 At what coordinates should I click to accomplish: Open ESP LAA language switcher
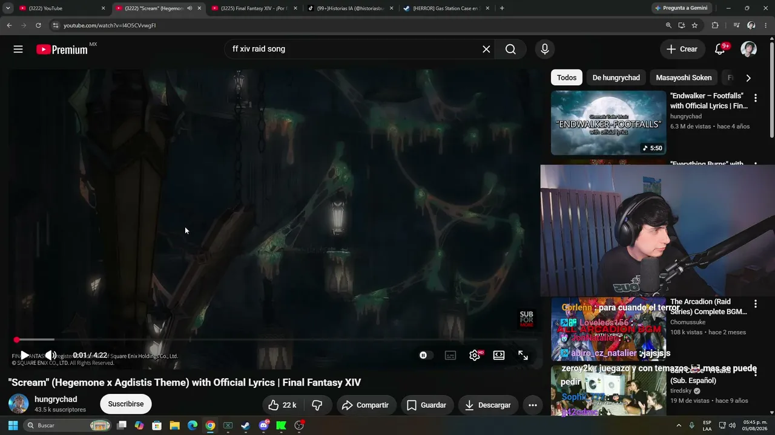pyautogui.click(x=707, y=425)
